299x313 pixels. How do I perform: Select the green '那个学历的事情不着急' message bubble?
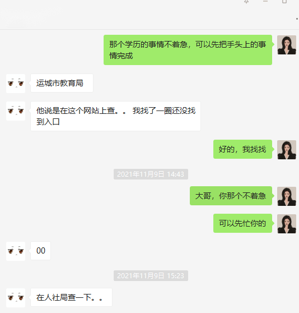click(x=188, y=50)
